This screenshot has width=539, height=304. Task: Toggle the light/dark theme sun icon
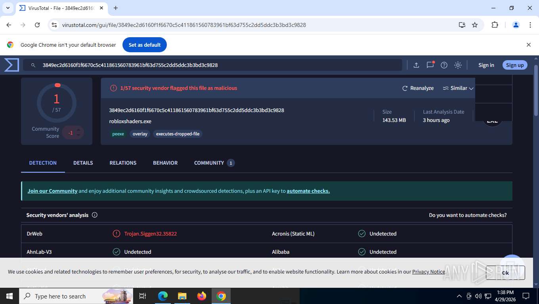coord(458,65)
